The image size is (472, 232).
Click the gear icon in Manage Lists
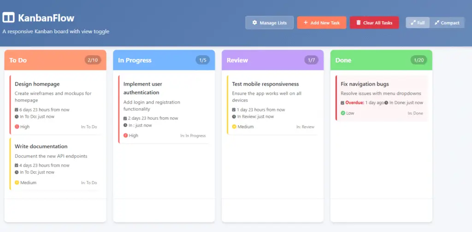(x=254, y=23)
